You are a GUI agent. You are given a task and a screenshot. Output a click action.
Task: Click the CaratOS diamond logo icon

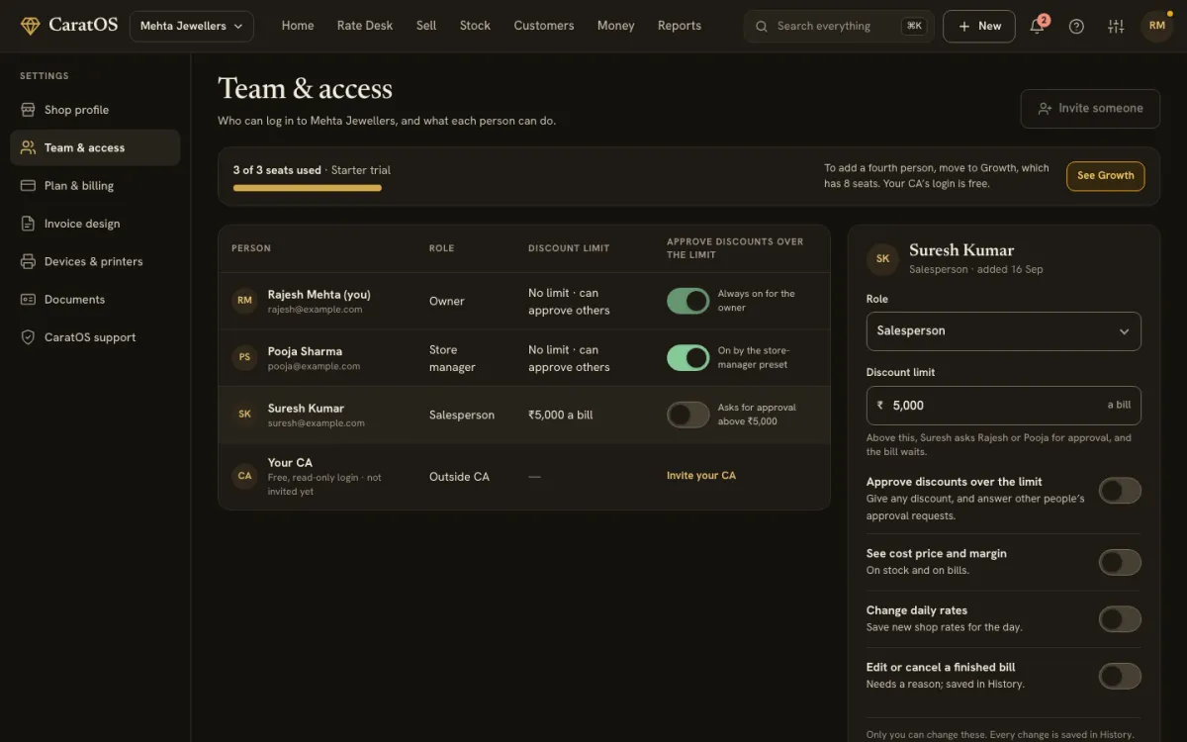(x=31, y=26)
